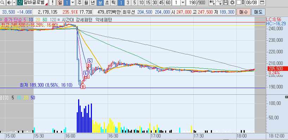Screen dimensions: 288x140
Task: Select the 틱 (tick) chart mode
Action: 113,2
